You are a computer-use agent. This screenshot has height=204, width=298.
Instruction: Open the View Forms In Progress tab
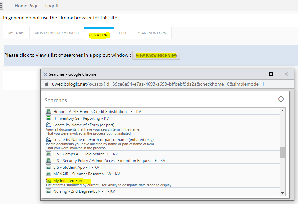(x=57, y=33)
